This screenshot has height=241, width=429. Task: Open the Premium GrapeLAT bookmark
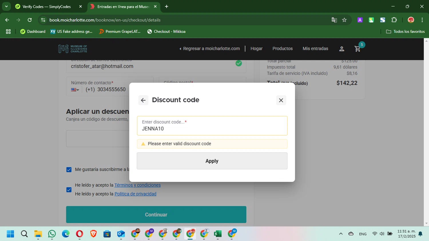point(120,32)
